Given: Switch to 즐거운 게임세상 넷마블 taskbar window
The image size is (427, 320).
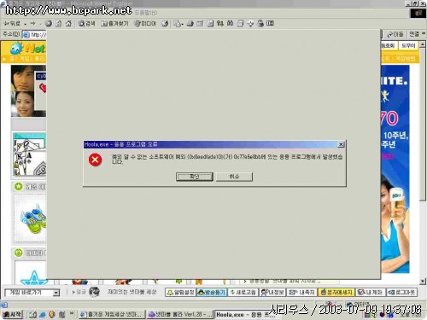Looking at the screenshot, I should [111, 314].
